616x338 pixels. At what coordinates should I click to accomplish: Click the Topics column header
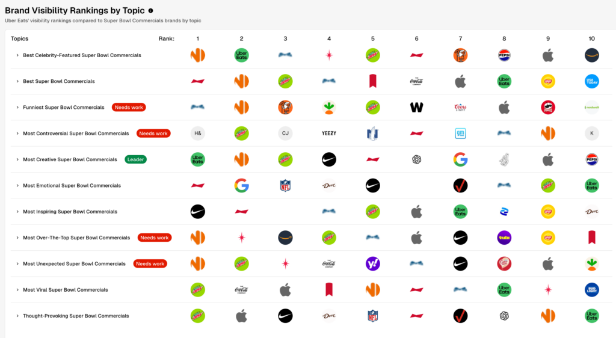pyautogui.click(x=20, y=39)
